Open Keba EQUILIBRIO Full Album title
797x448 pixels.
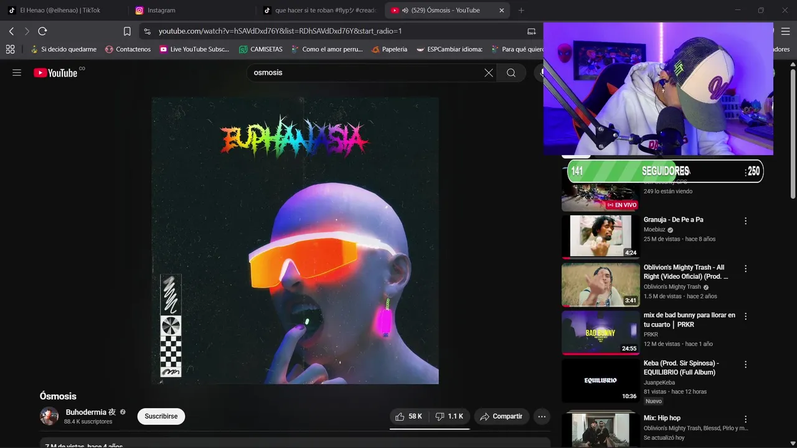coord(681,368)
